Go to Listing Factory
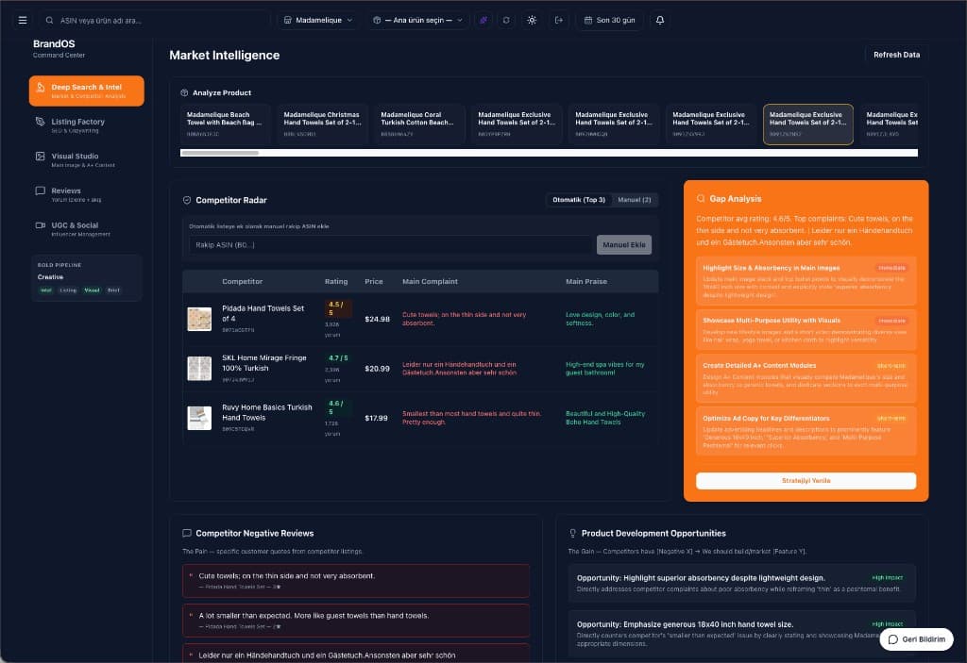The height and width of the screenshot is (663, 967). pyautogui.click(x=86, y=125)
